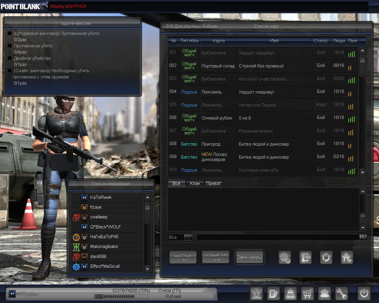Click the red clan emblem beside danil598
This screenshot has height=303, width=379.
(x=76, y=257)
